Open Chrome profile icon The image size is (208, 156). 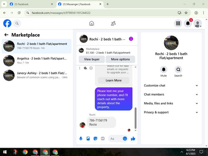coord(196,13)
